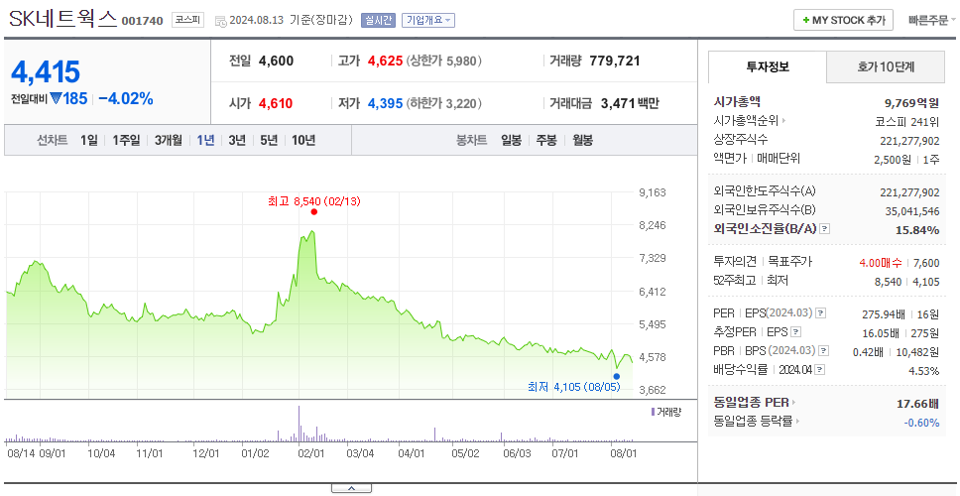Select the 3년 line chart period
This screenshot has height=496, width=960.
click(237, 140)
